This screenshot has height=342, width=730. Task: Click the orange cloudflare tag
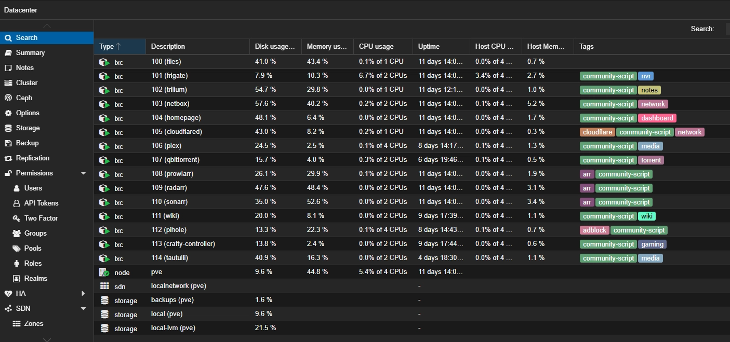[x=597, y=132]
